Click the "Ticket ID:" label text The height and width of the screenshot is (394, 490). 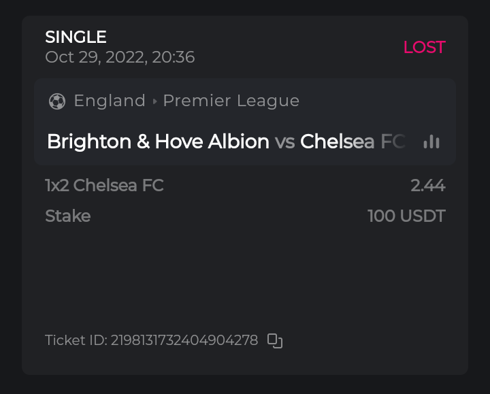click(x=76, y=340)
